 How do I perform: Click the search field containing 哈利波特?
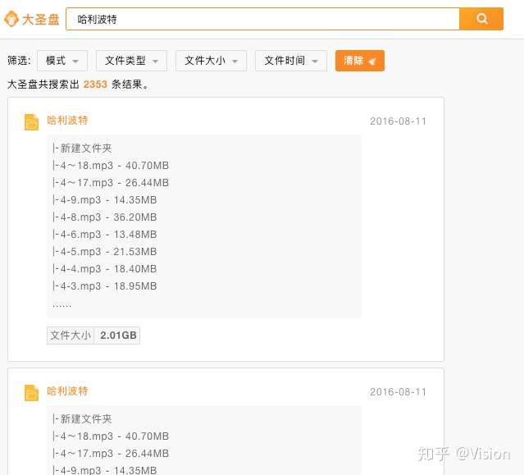tap(262, 19)
